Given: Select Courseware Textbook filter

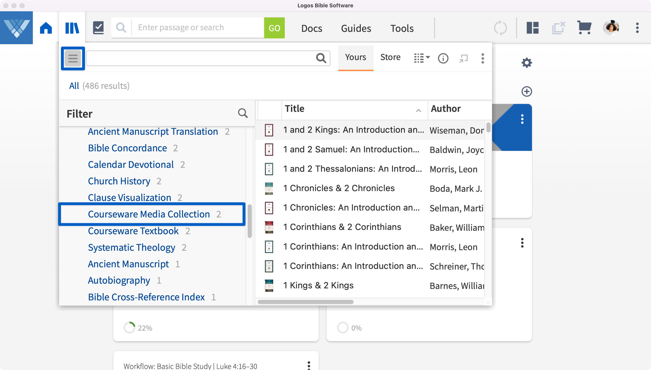Looking at the screenshot, I should tap(133, 231).
